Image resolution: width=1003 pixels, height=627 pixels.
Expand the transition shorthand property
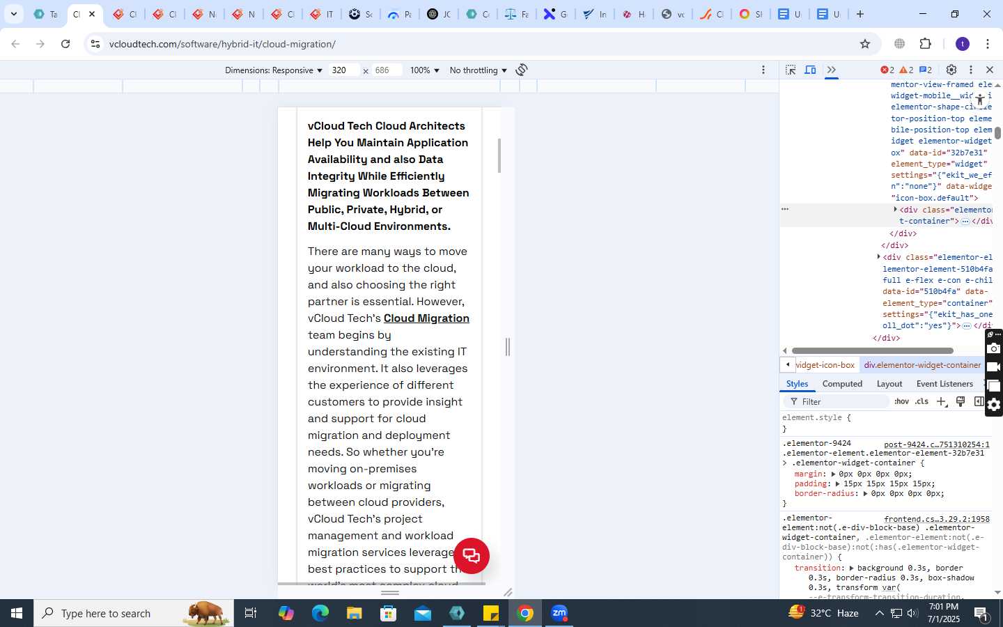coord(852,568)
